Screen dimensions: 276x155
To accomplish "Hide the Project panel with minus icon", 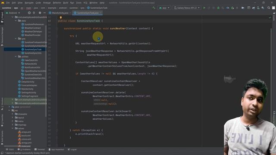I will (x=44, y=13).
